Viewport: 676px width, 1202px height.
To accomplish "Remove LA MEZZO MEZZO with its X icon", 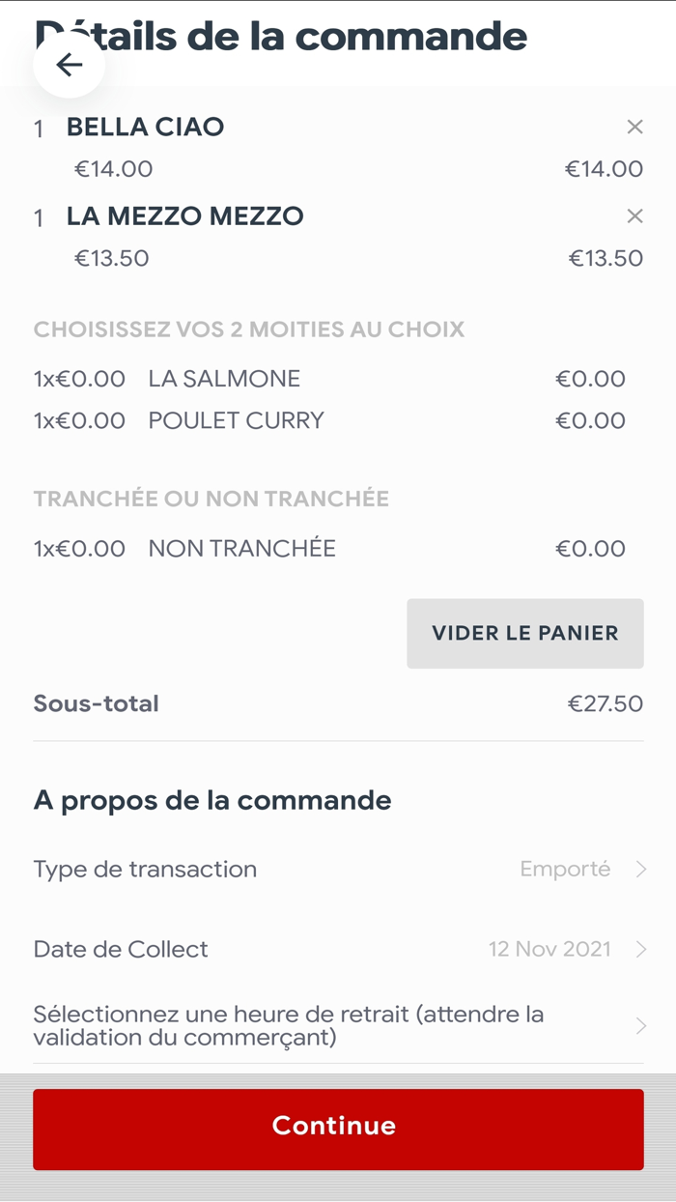I will (x=634, y=216).
